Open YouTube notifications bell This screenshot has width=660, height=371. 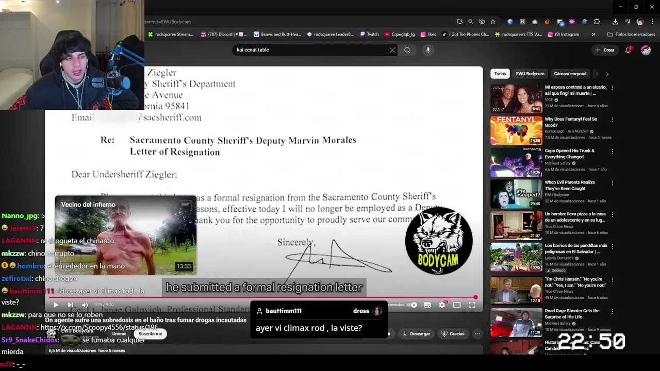pos(629,50)
